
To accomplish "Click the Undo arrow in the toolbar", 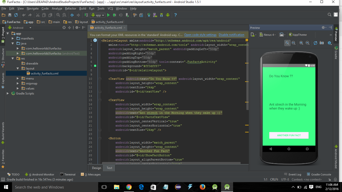I will pos(24,15).
